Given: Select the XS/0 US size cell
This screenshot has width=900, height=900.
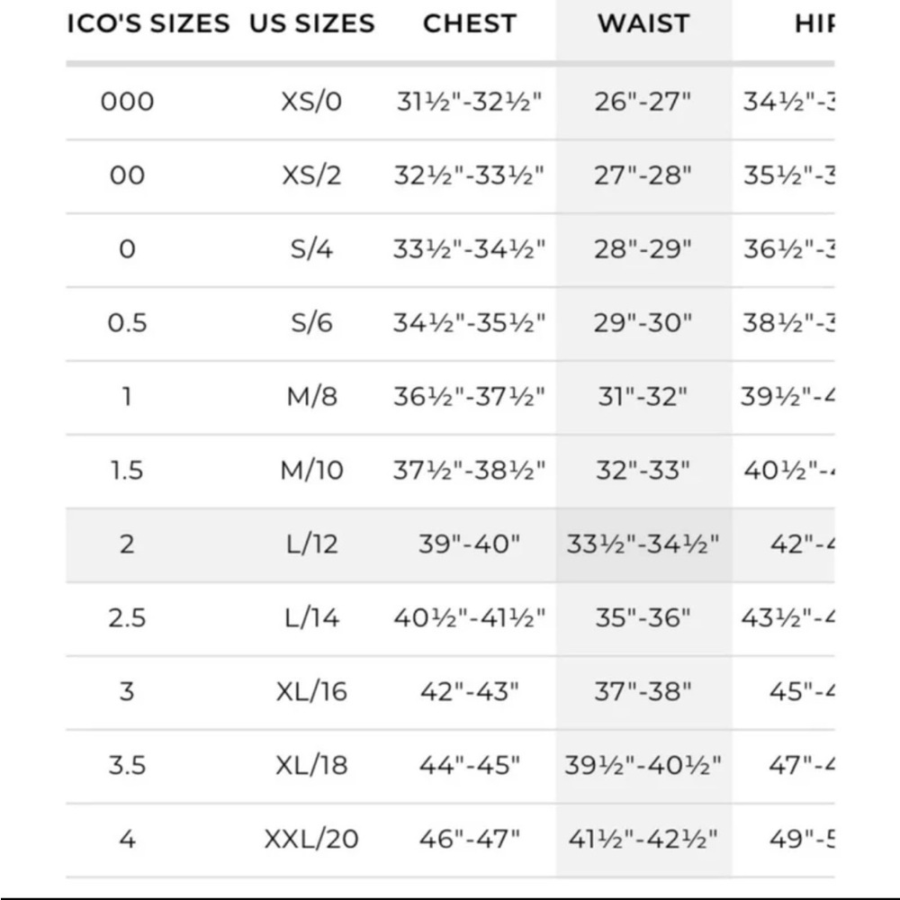Looking at the screenshot, I should (x=311, y=101).
